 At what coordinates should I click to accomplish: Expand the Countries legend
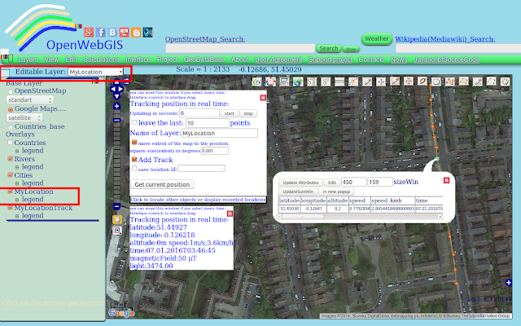pos(17,152)
